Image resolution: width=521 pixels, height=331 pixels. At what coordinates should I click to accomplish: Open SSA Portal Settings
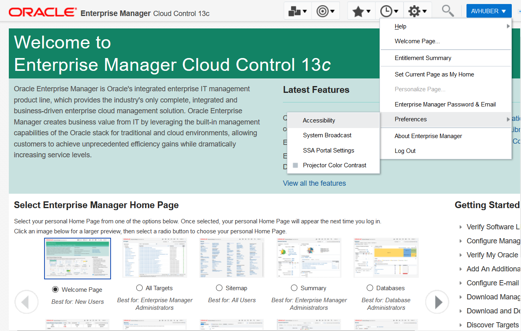click(333, 150)
